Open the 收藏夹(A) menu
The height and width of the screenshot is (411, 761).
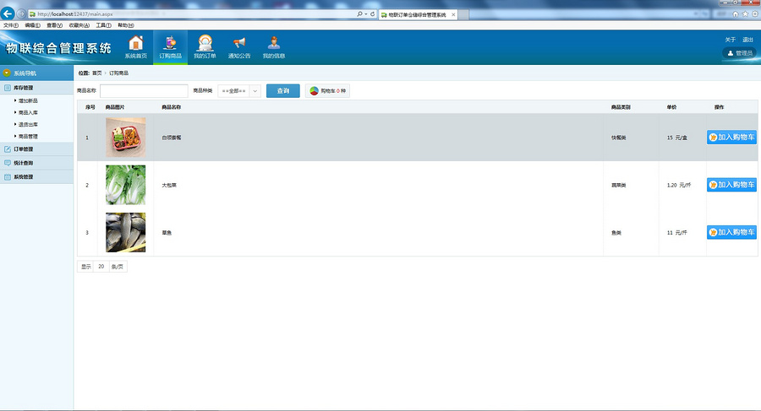[x=79, y=25]
